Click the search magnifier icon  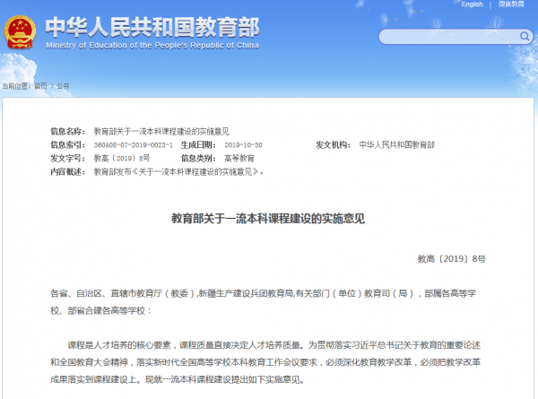coord(525,36)
